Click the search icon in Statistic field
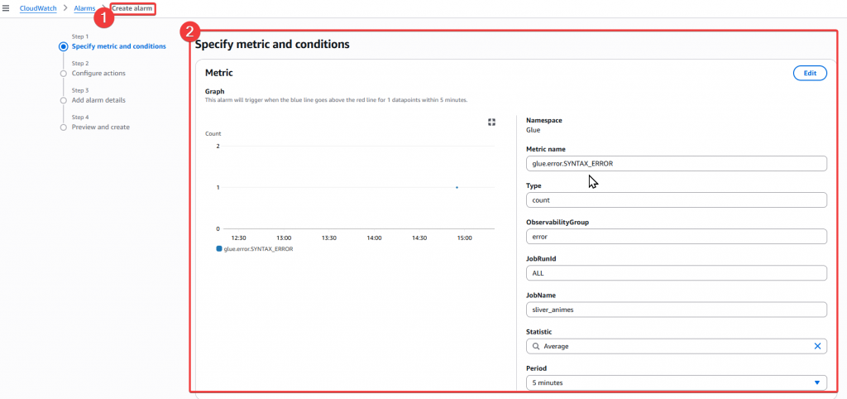This screenshot has width=847, height=399. (x=536, y=346)
